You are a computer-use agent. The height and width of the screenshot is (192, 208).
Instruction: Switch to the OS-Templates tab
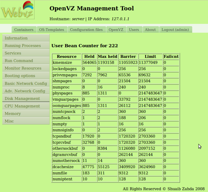click(x=52, y=29)
